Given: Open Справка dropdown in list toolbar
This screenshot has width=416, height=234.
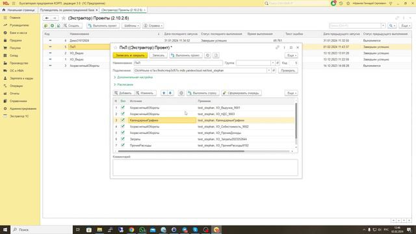Looking at the screenshot, I should coord(153,26).
